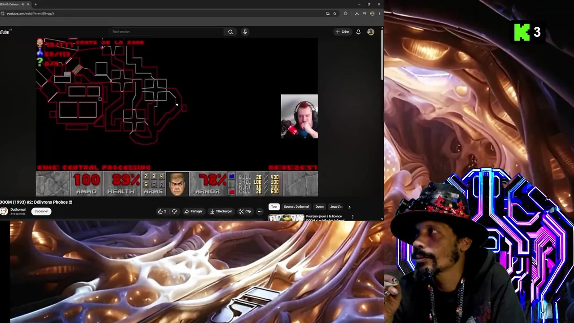Mute the tab using its speaker icon

pyautogui.click(x=23, y=4)
